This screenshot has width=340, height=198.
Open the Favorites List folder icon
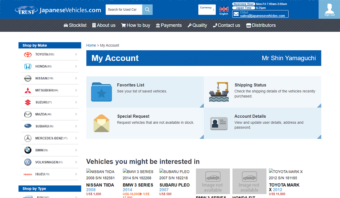101,92
